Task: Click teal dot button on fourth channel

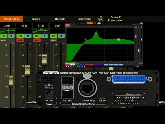Action: (x=61, y=36)
